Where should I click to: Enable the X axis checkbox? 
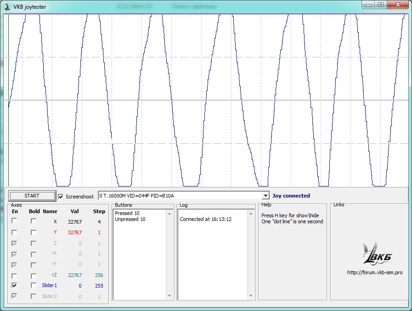click(x=15, y=221)
